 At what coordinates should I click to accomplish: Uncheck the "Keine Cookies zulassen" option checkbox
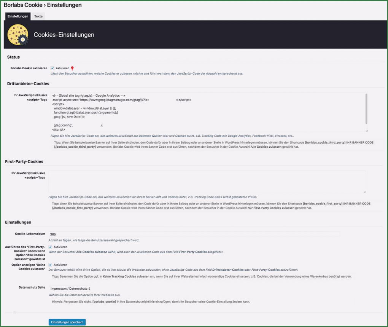coord(50,265)
